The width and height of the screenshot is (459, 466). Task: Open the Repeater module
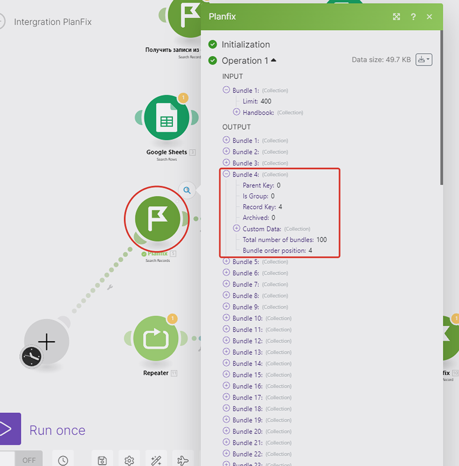[156, 339]
